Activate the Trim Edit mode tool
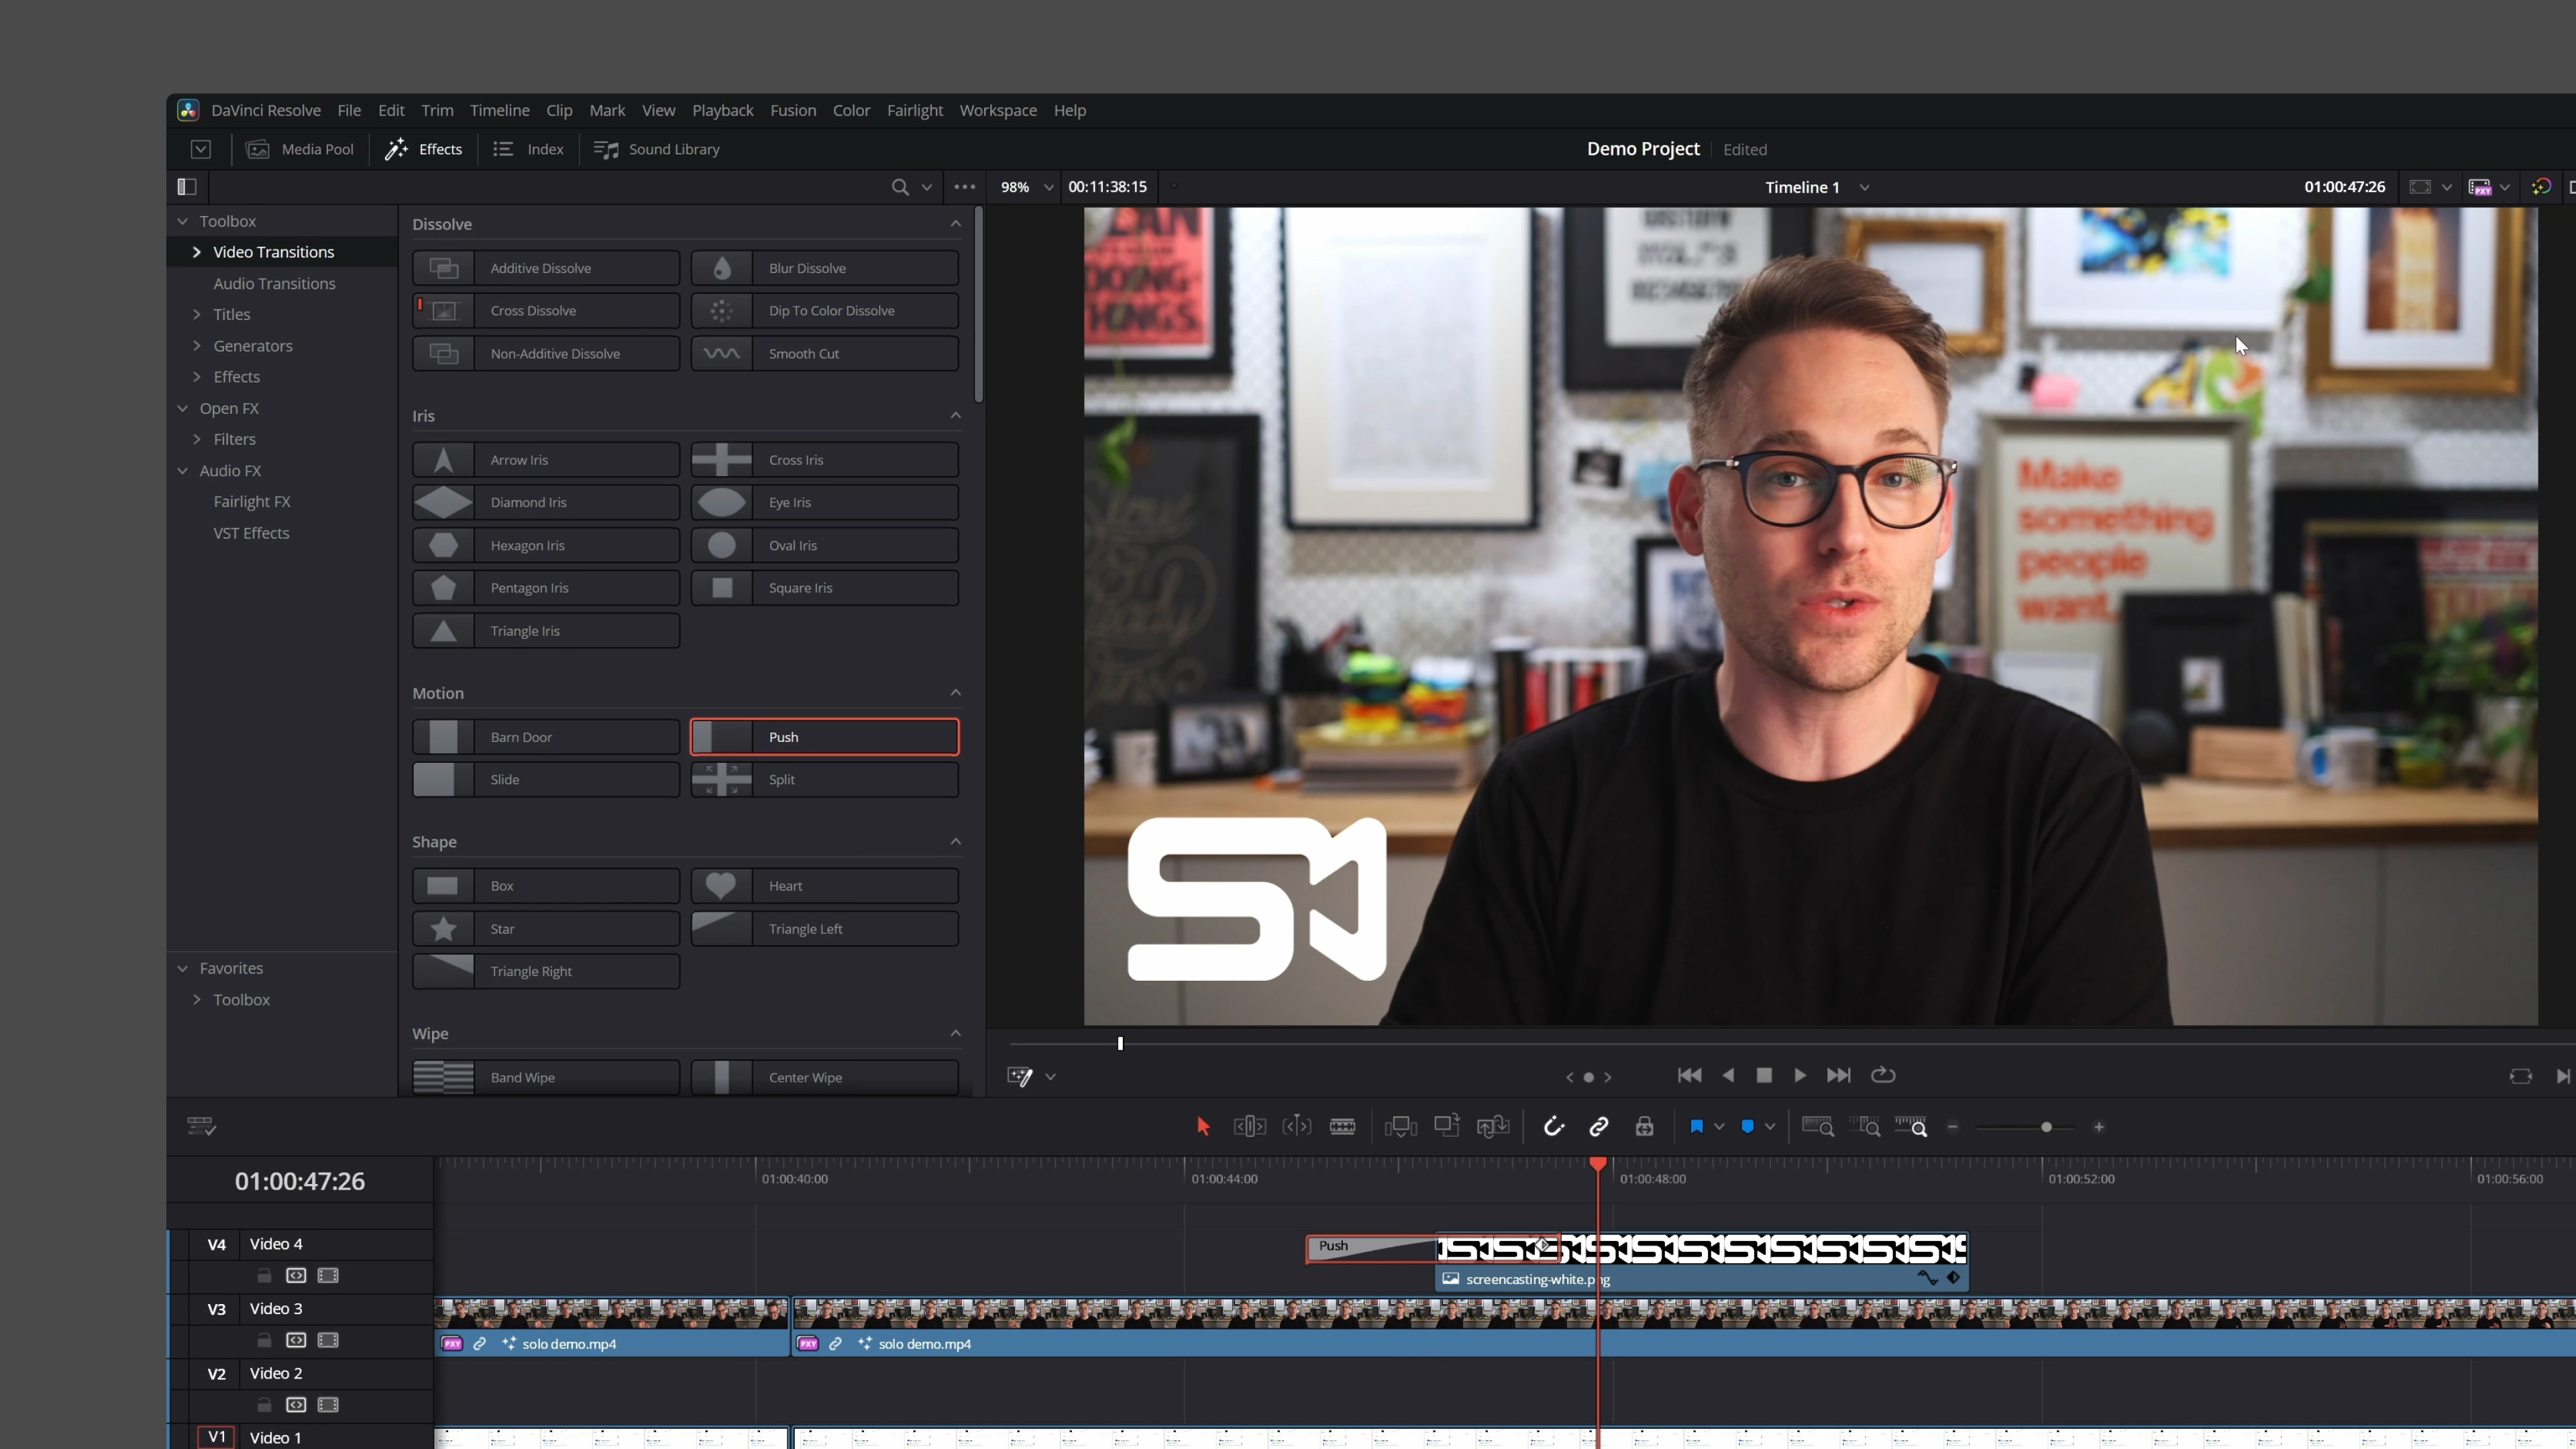Viewport: 2576px width, 1449px height. [x=1249, y=1126]
